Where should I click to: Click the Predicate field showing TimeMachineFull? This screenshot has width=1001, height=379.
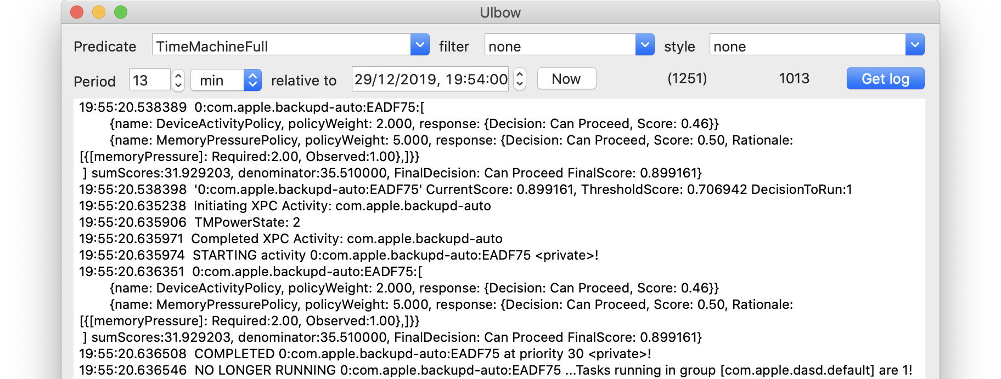(282, 45)
